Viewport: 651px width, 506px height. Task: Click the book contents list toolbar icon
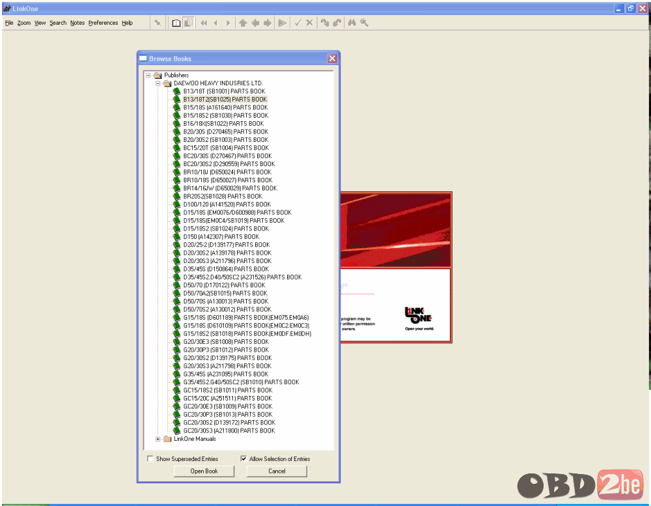[x=188, y=23]
